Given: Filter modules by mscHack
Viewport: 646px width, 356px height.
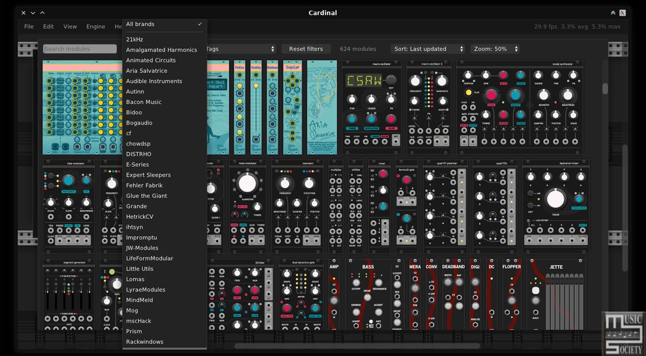Looking at the screenshot, I should point(164,321).
